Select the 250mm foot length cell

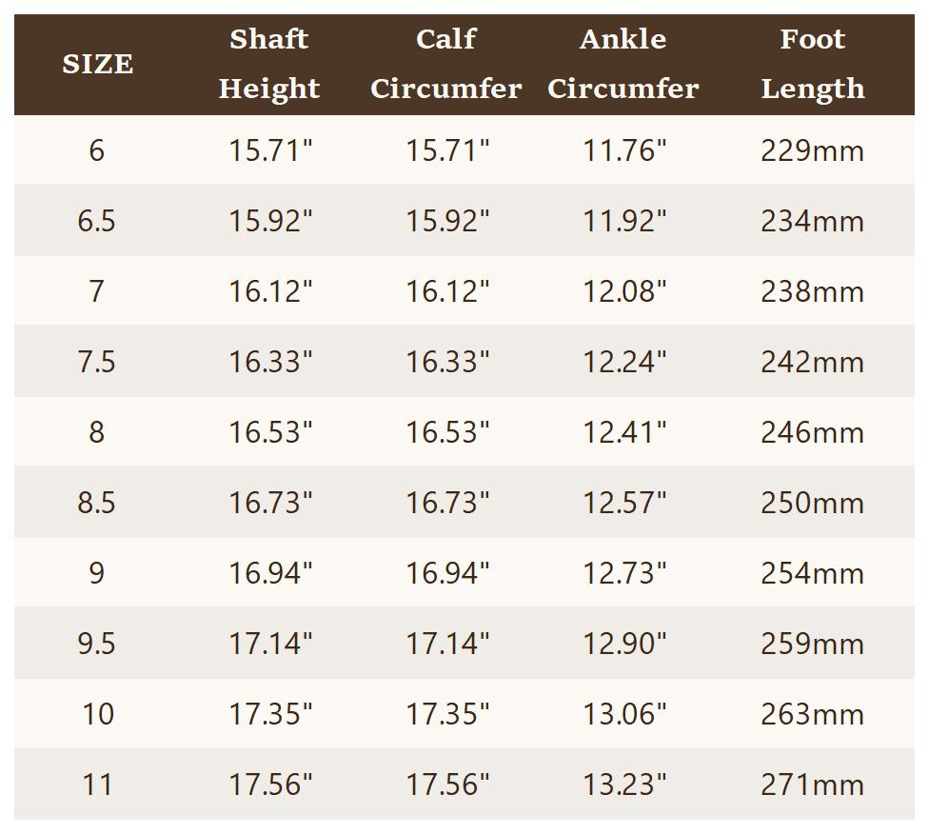pos(813,503)
